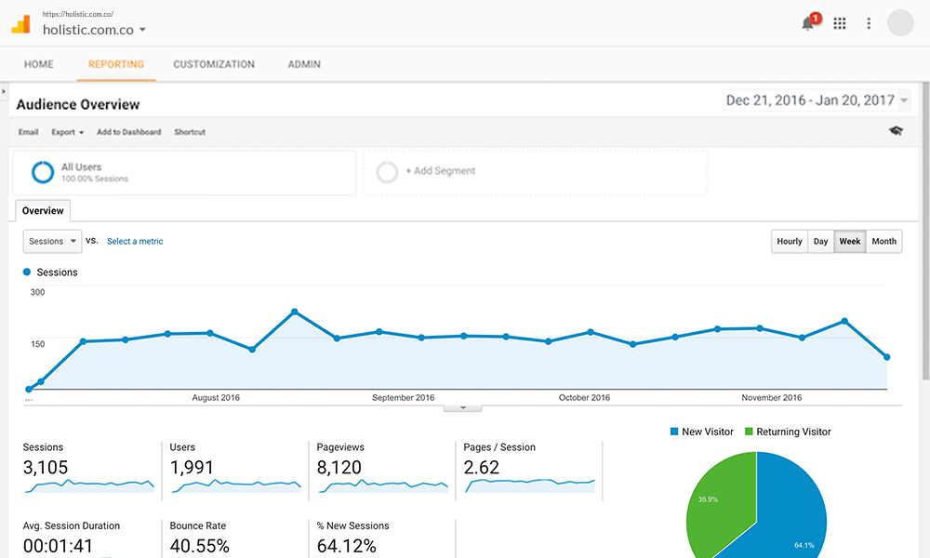This screenshot has height=558, width=930.
Task: Click the September 2016 axis label
Action: (403, 398)
